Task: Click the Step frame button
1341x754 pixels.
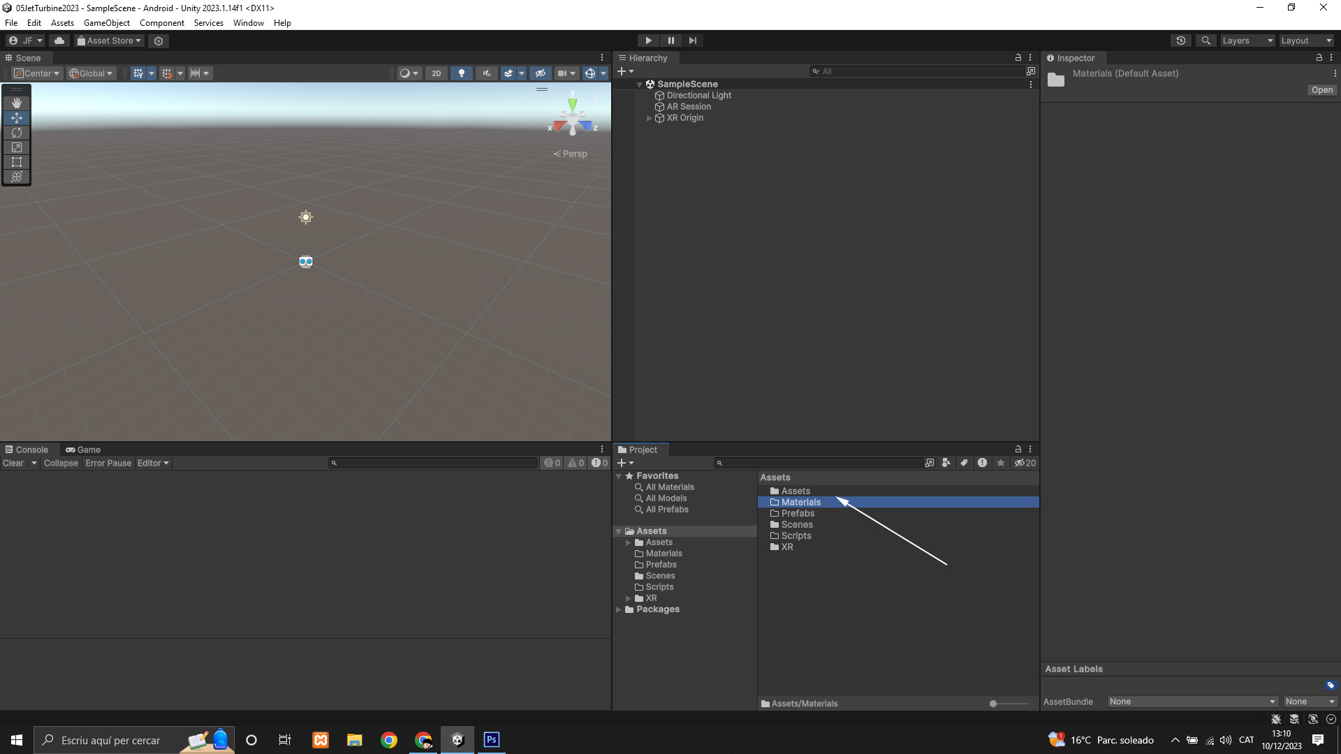Action: [x=692, y=40]
